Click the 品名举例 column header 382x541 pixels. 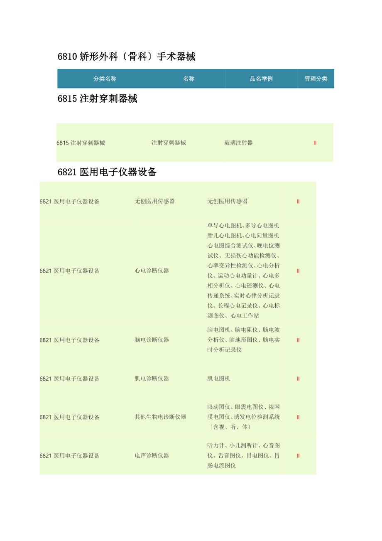261,79
